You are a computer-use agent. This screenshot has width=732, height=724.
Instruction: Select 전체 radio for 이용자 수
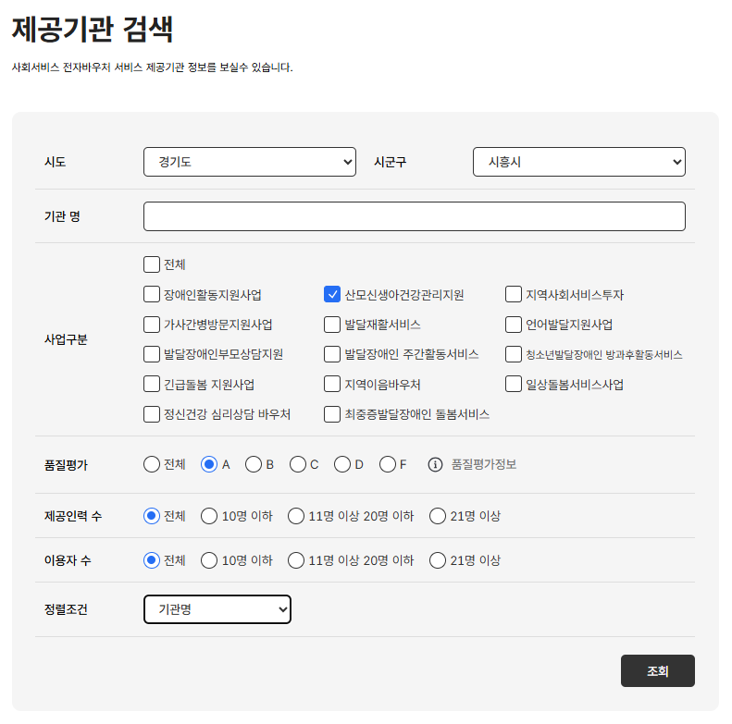point(152,560)
